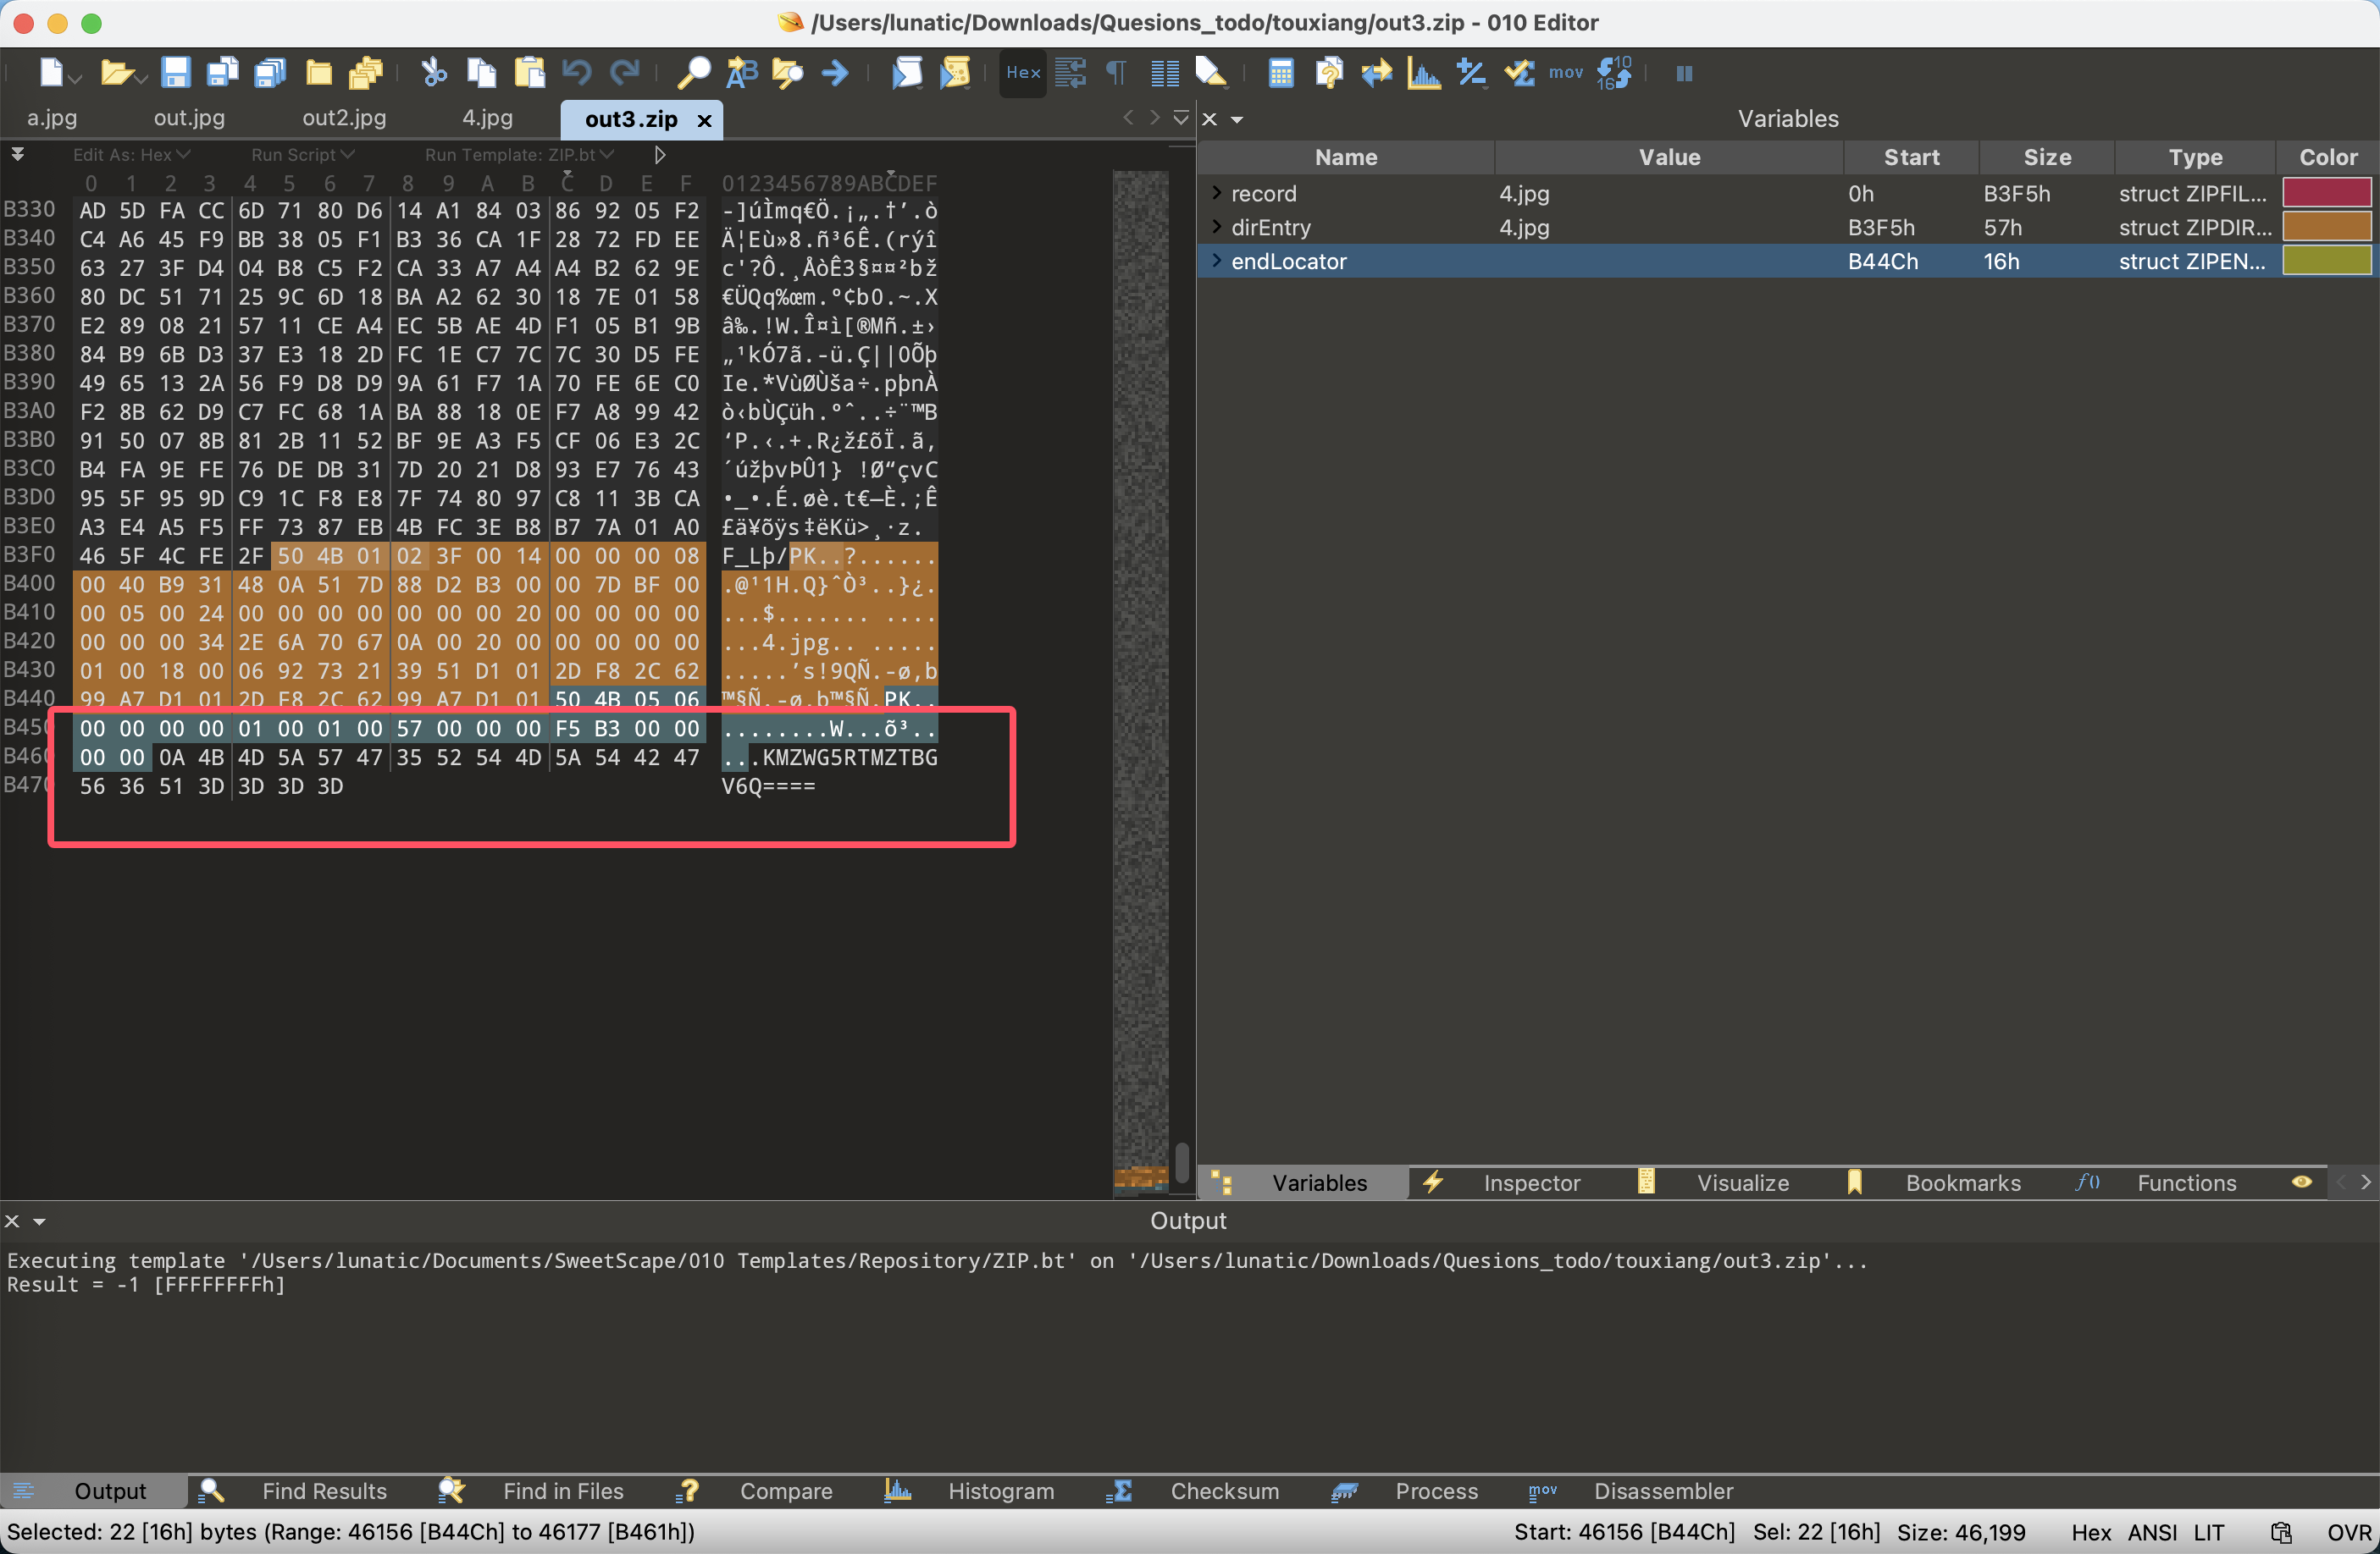The width and height of the screenshot is (2380, 1554).
Task: Open the Inspector tab
Action: click(1531, 1182)
